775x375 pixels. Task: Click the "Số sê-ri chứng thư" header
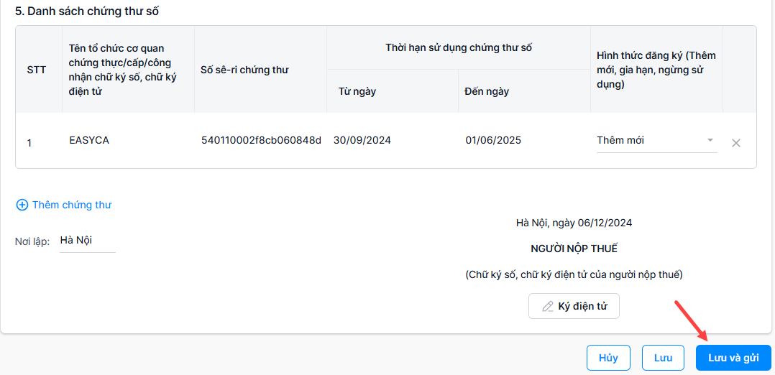point(244,70)
